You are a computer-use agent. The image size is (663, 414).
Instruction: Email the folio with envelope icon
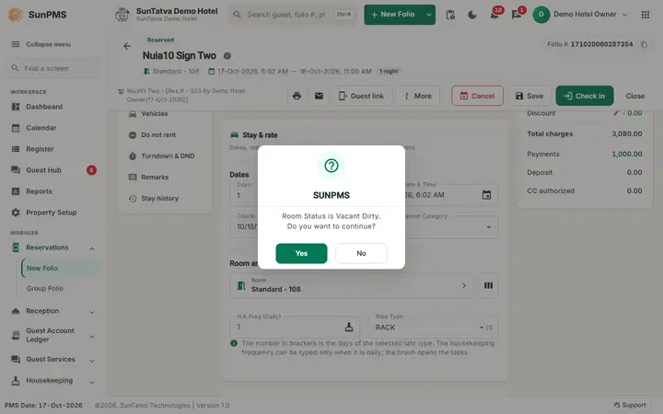click(319, 96)
